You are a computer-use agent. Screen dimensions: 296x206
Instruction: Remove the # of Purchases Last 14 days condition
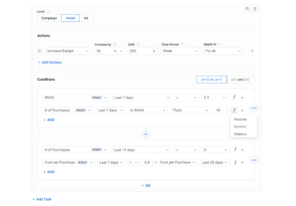click(242, 150)
